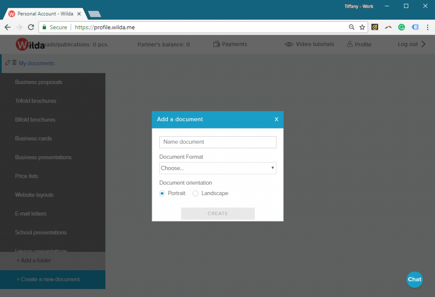Select the Business cards folder
The image size is (435, 297).
click(x=34, y=138)
